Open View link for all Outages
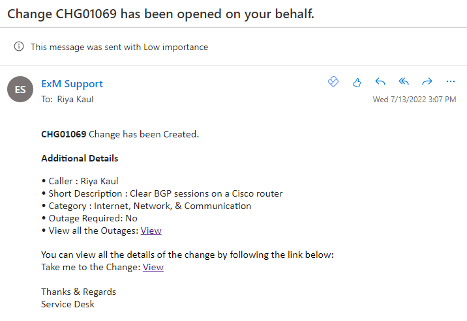Viewport: 467px width, 321px height. (151, 230)
